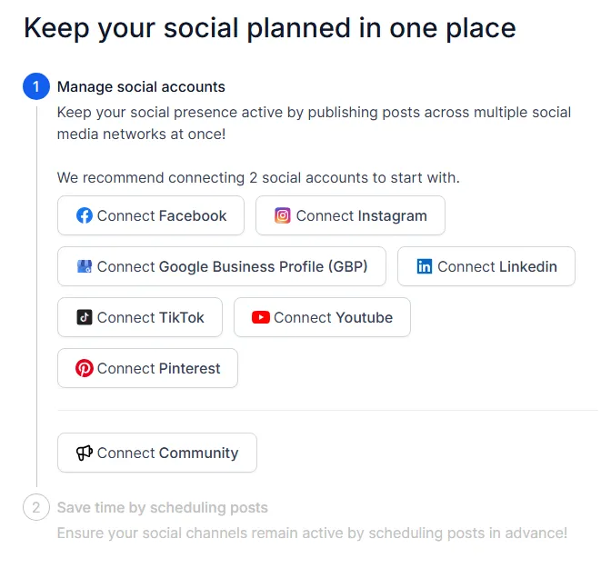Select the Connect Facebook button label

click(x=162, y=216)
